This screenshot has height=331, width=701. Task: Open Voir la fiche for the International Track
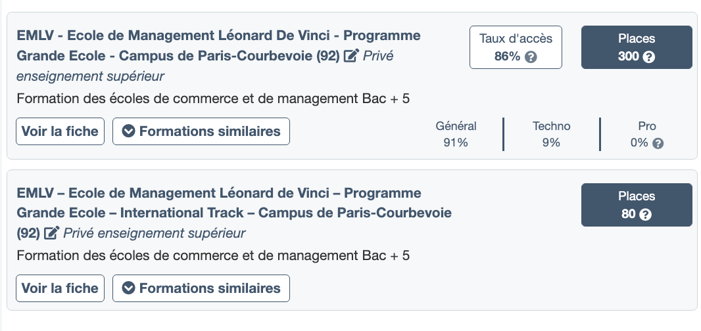(x=60, y=288)
